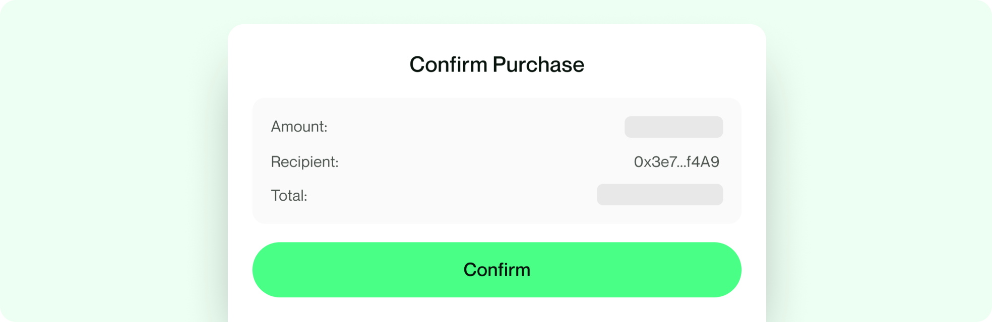Click the area above the Confirm button
992x322 pixels.
pos(497,232)
